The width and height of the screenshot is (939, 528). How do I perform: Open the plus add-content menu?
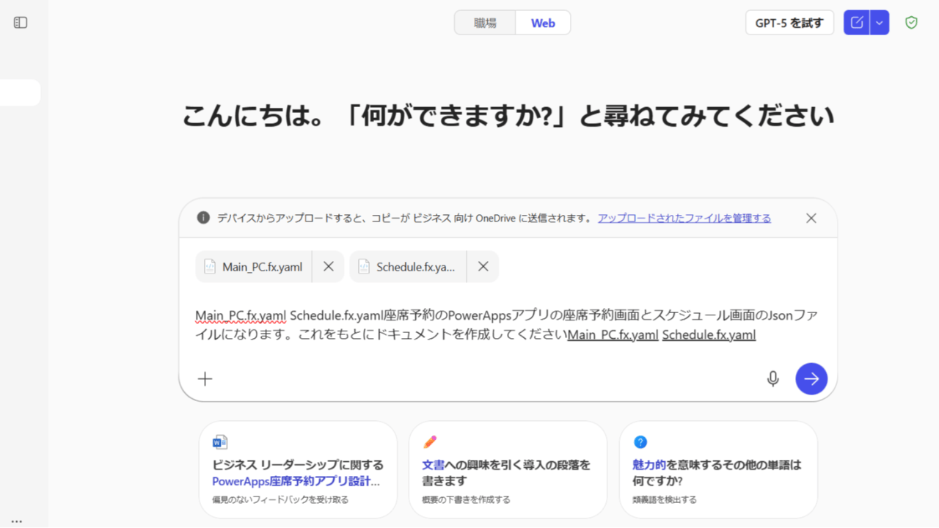coord(205,378)
